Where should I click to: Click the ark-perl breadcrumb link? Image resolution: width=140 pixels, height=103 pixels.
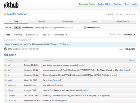click(x=9, y=55)
